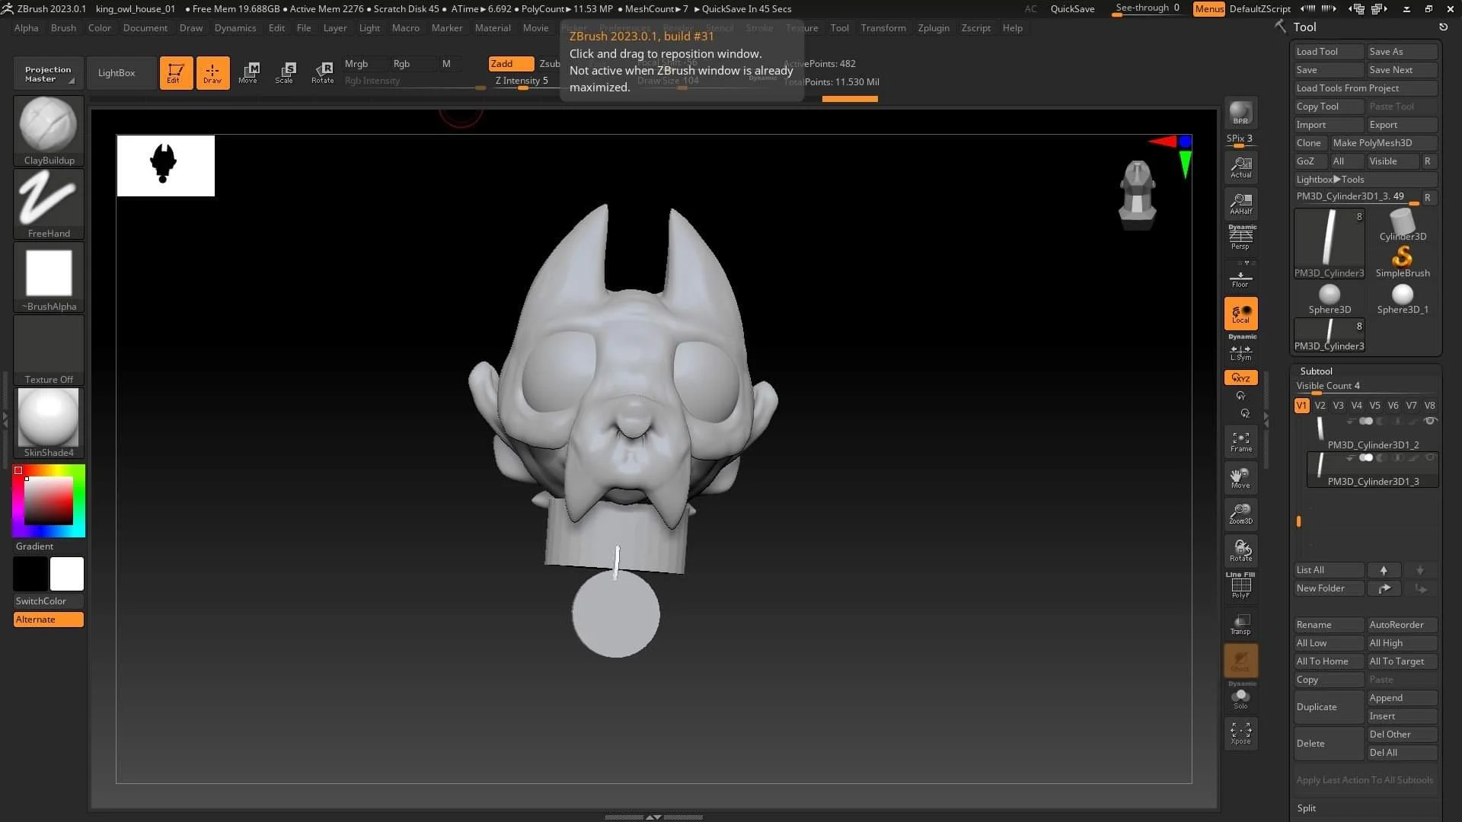Click the Frame view icon

click(1240, 442)
